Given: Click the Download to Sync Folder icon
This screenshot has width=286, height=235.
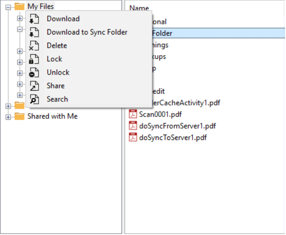Looking at the screenshot, I should (34, 32).
